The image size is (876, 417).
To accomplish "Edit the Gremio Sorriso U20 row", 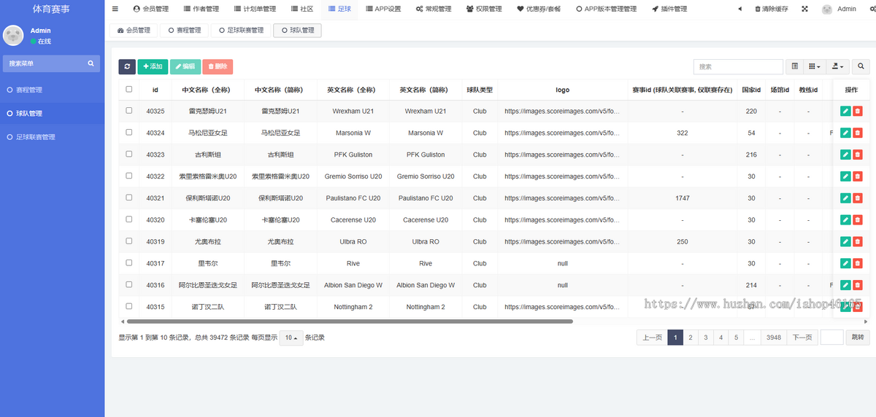I will (x=845, y=176).
